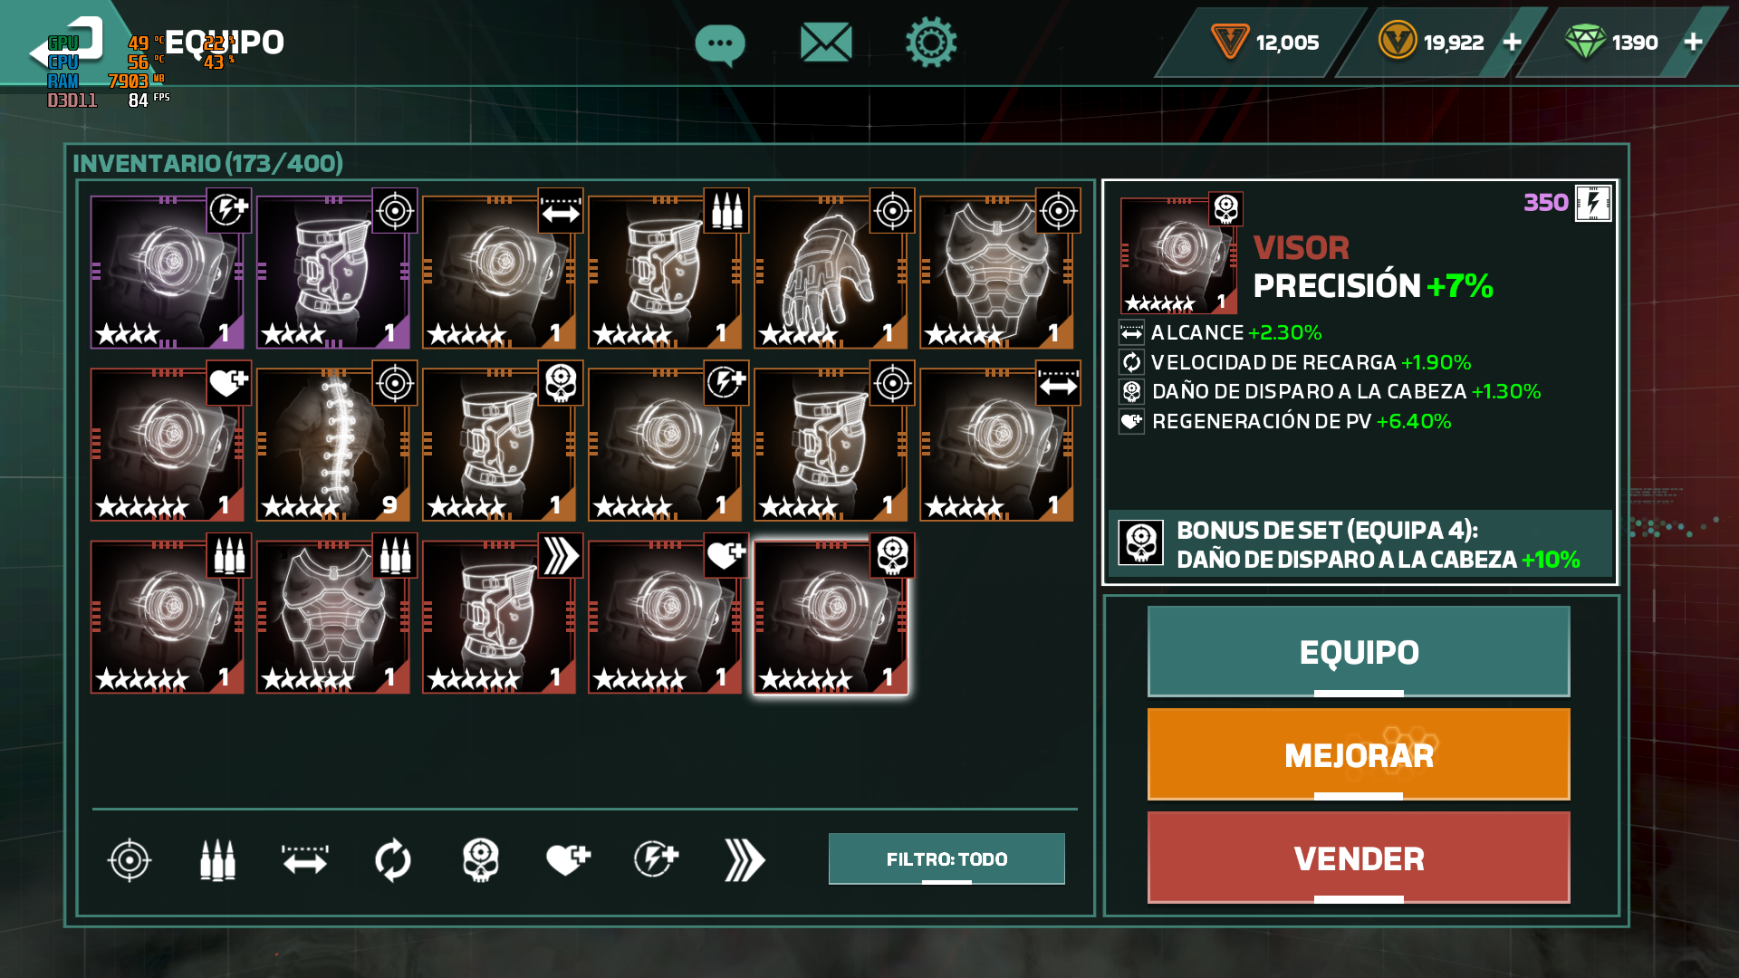The height and width of the screenshot is (978, 1739).
Task: Select the health regeneration heart filter icon
Action: [568, 859]
